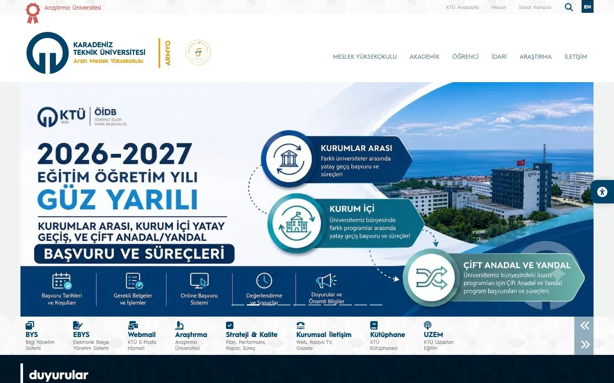
Task: Open the Kurumsal İletişim icon
Action: pos(301,326)
